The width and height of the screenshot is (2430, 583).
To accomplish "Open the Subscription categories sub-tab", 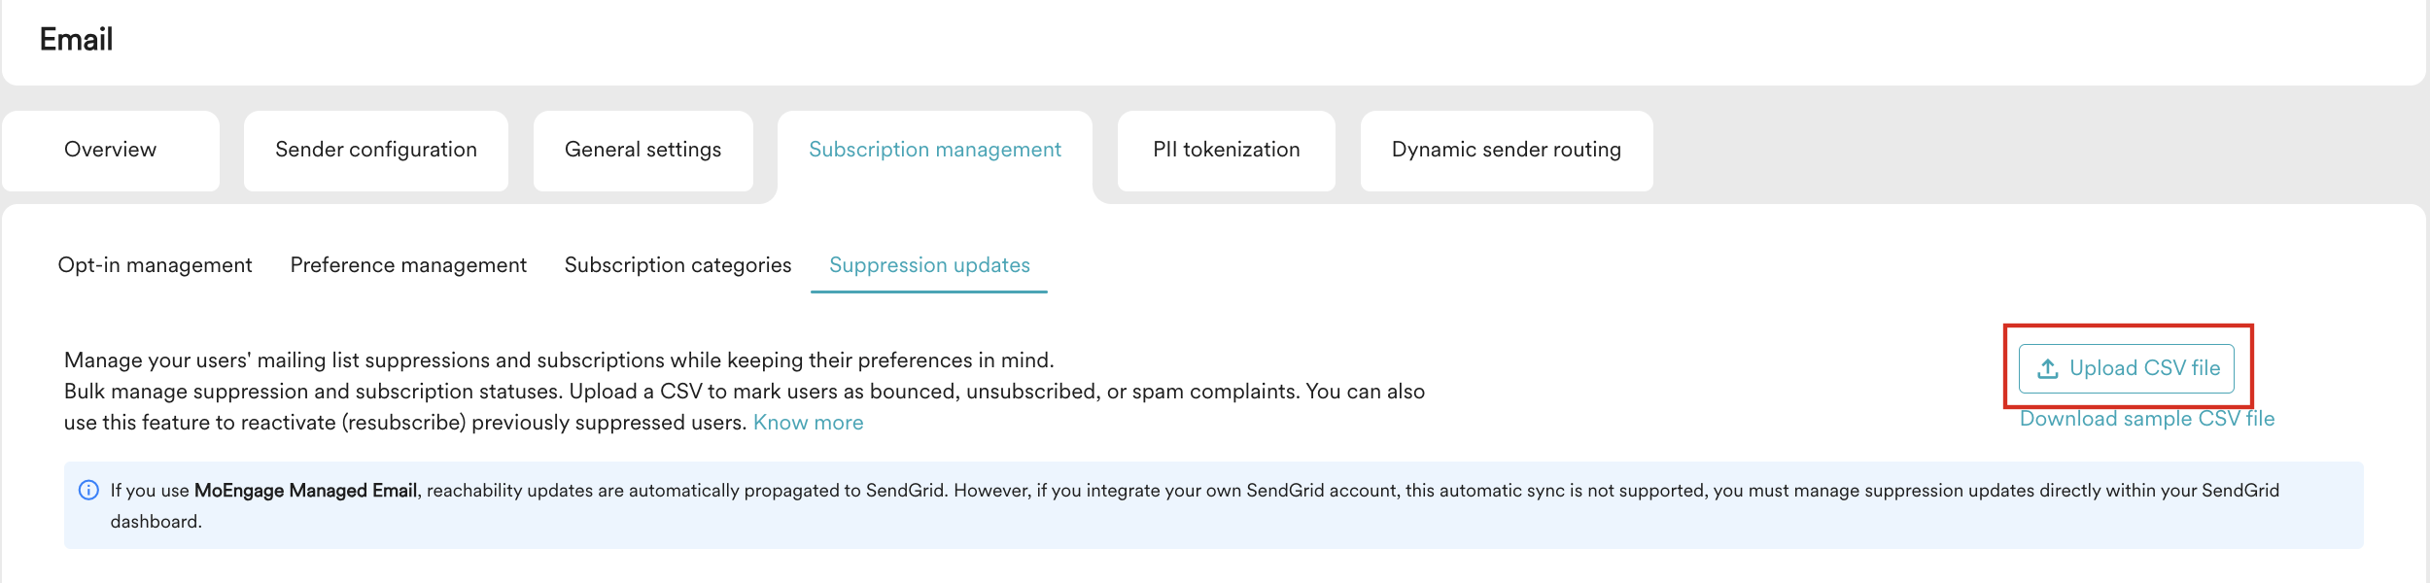I will [x=677, y=264].
